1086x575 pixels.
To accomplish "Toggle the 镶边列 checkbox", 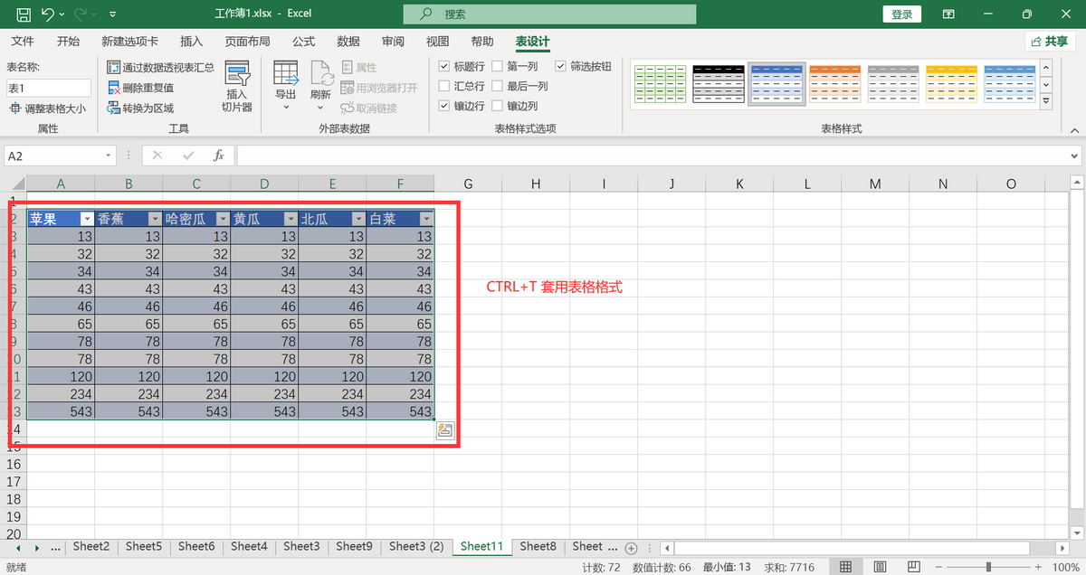I will tap(498, 106).
